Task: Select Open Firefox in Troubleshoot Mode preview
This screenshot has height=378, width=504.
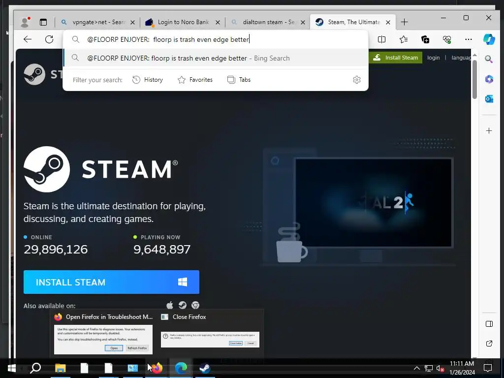Action: coord(103,335)
